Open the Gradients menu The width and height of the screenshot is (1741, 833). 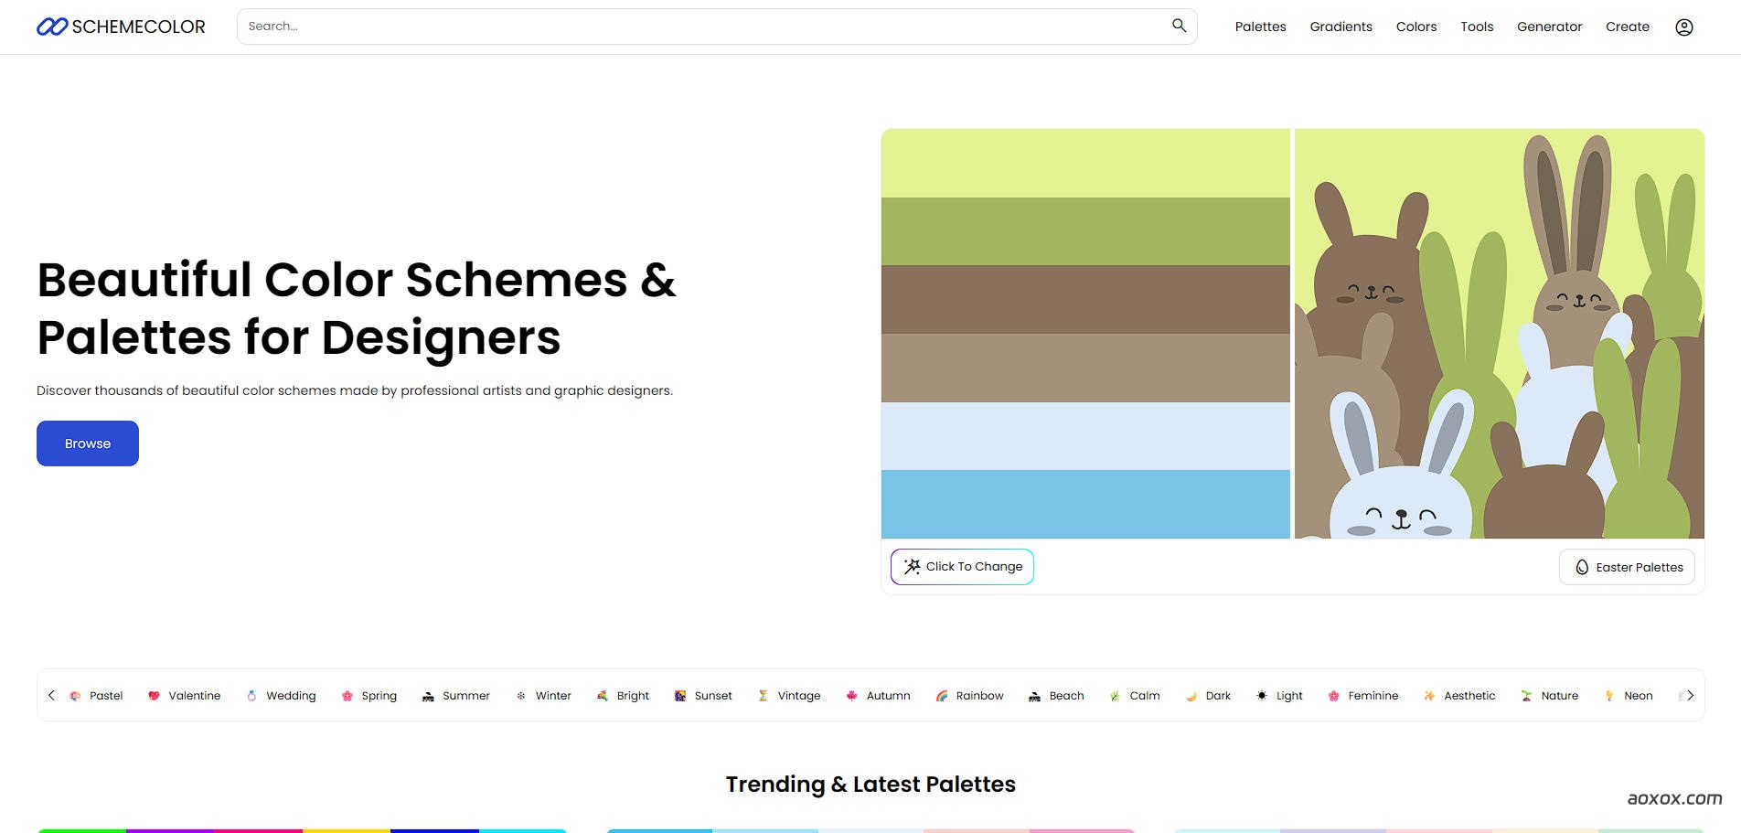(x=1340, y=27)
